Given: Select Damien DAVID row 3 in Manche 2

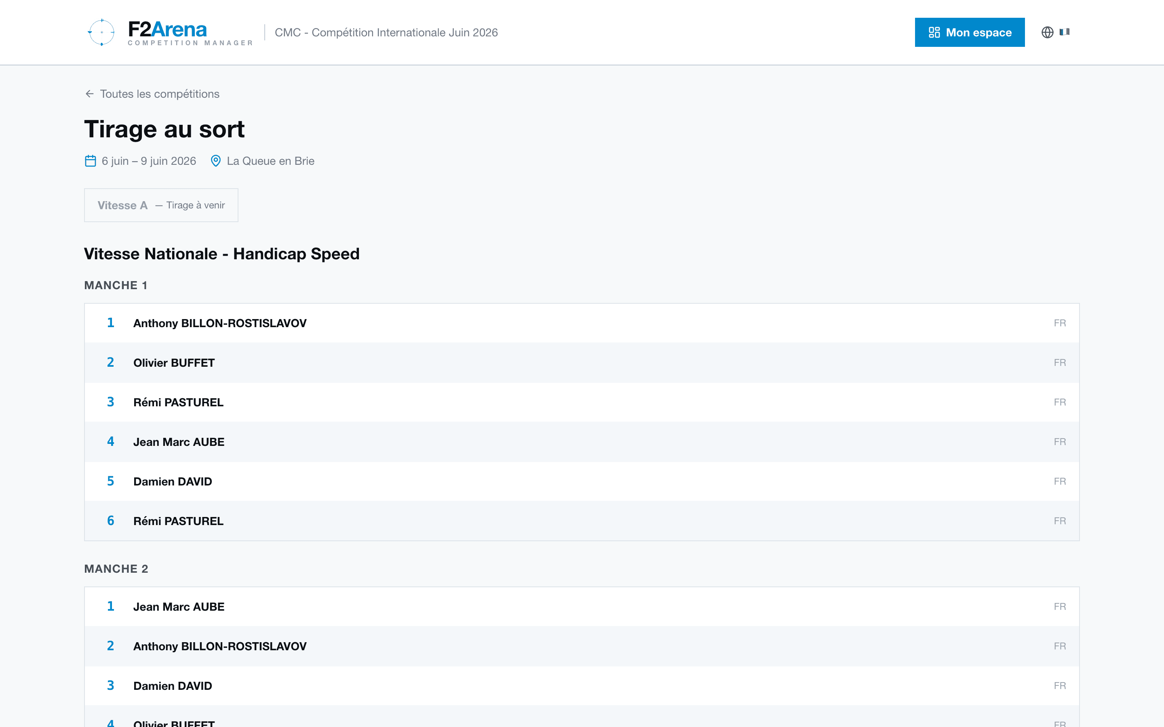Looking at the screenshot, I should click(582, 686).
